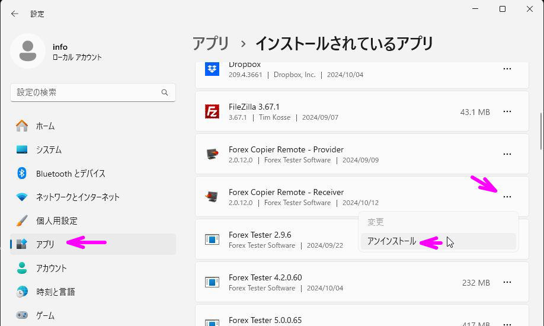Click the app list scrollbar thumb
The width and height of the screenshot is (544, 326).
(x=541, y=132)
